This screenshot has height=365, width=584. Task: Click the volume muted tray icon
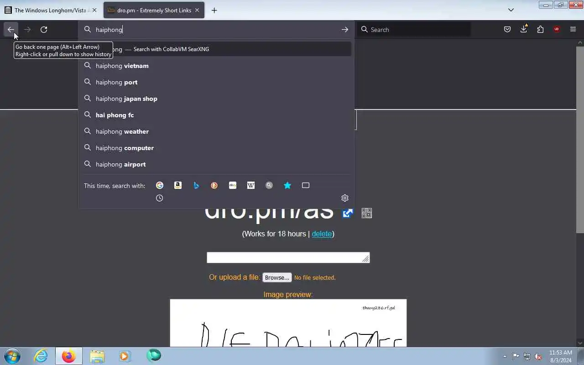(x=538, y=356)
